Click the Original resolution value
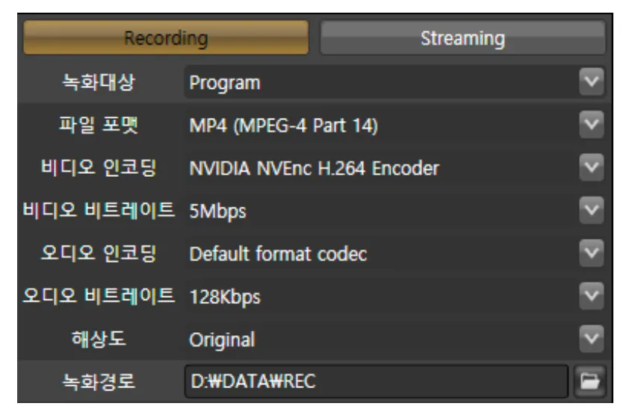 pyautogui.click(x=222, y=340)
